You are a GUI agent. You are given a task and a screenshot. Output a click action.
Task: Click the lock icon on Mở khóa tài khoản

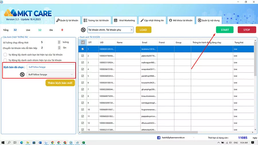pos(171,21)
